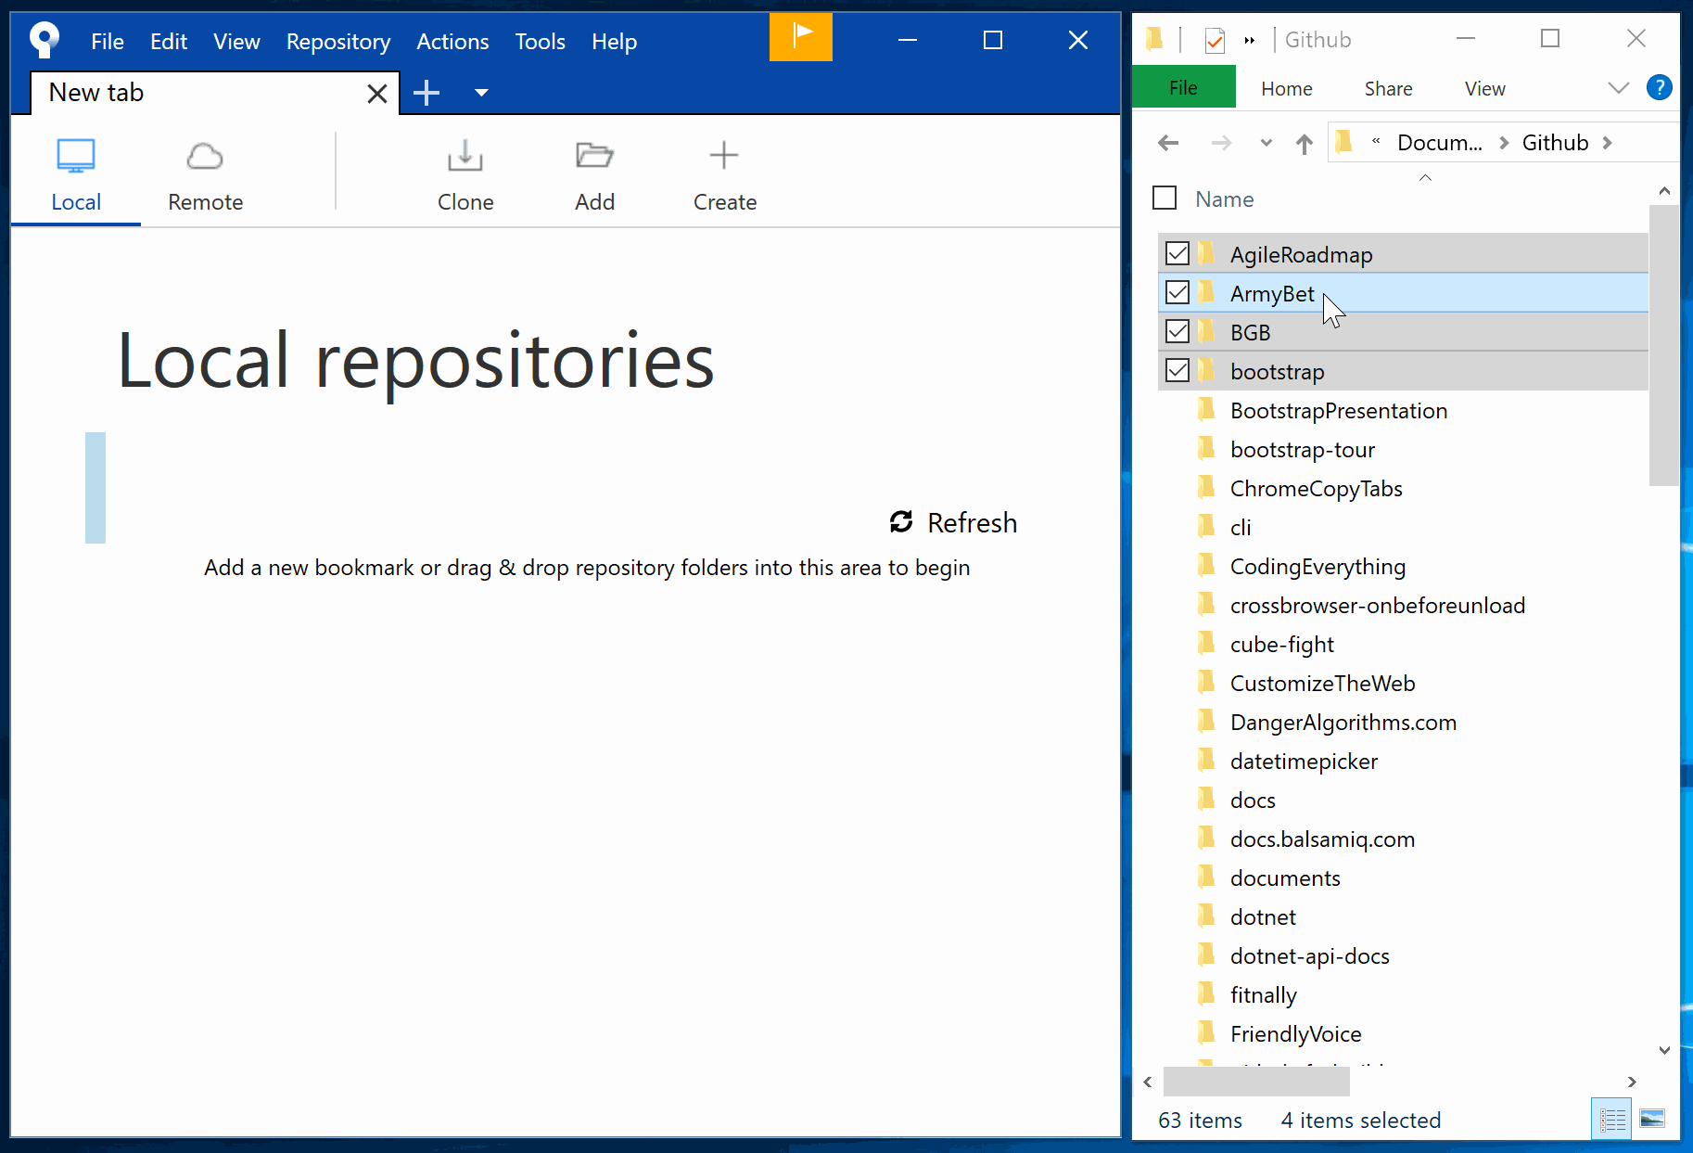Click the Refresh arrows icon
The image size is (1693, 1153).
pyautogui.click(x=901, y=522)
